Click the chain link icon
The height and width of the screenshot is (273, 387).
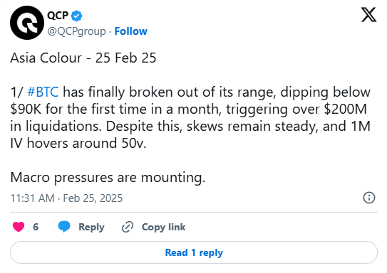point(128,227)
